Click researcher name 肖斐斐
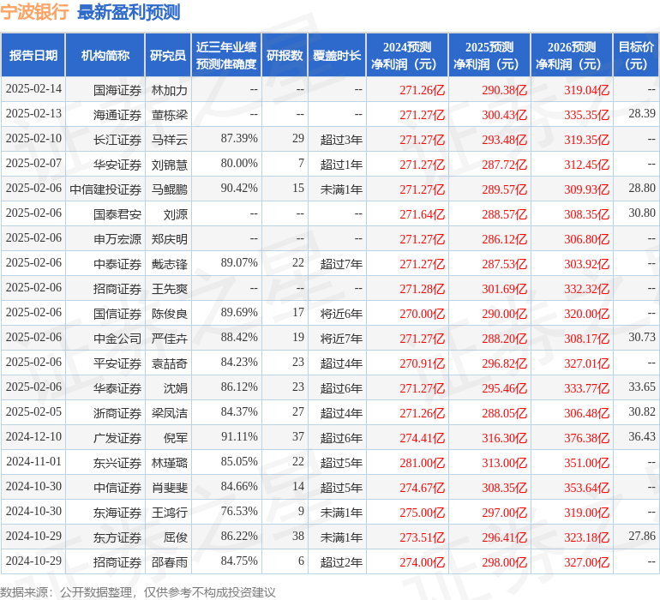Image resolution: width=660 pixels, height=600 pixels. tap(169, 488)
